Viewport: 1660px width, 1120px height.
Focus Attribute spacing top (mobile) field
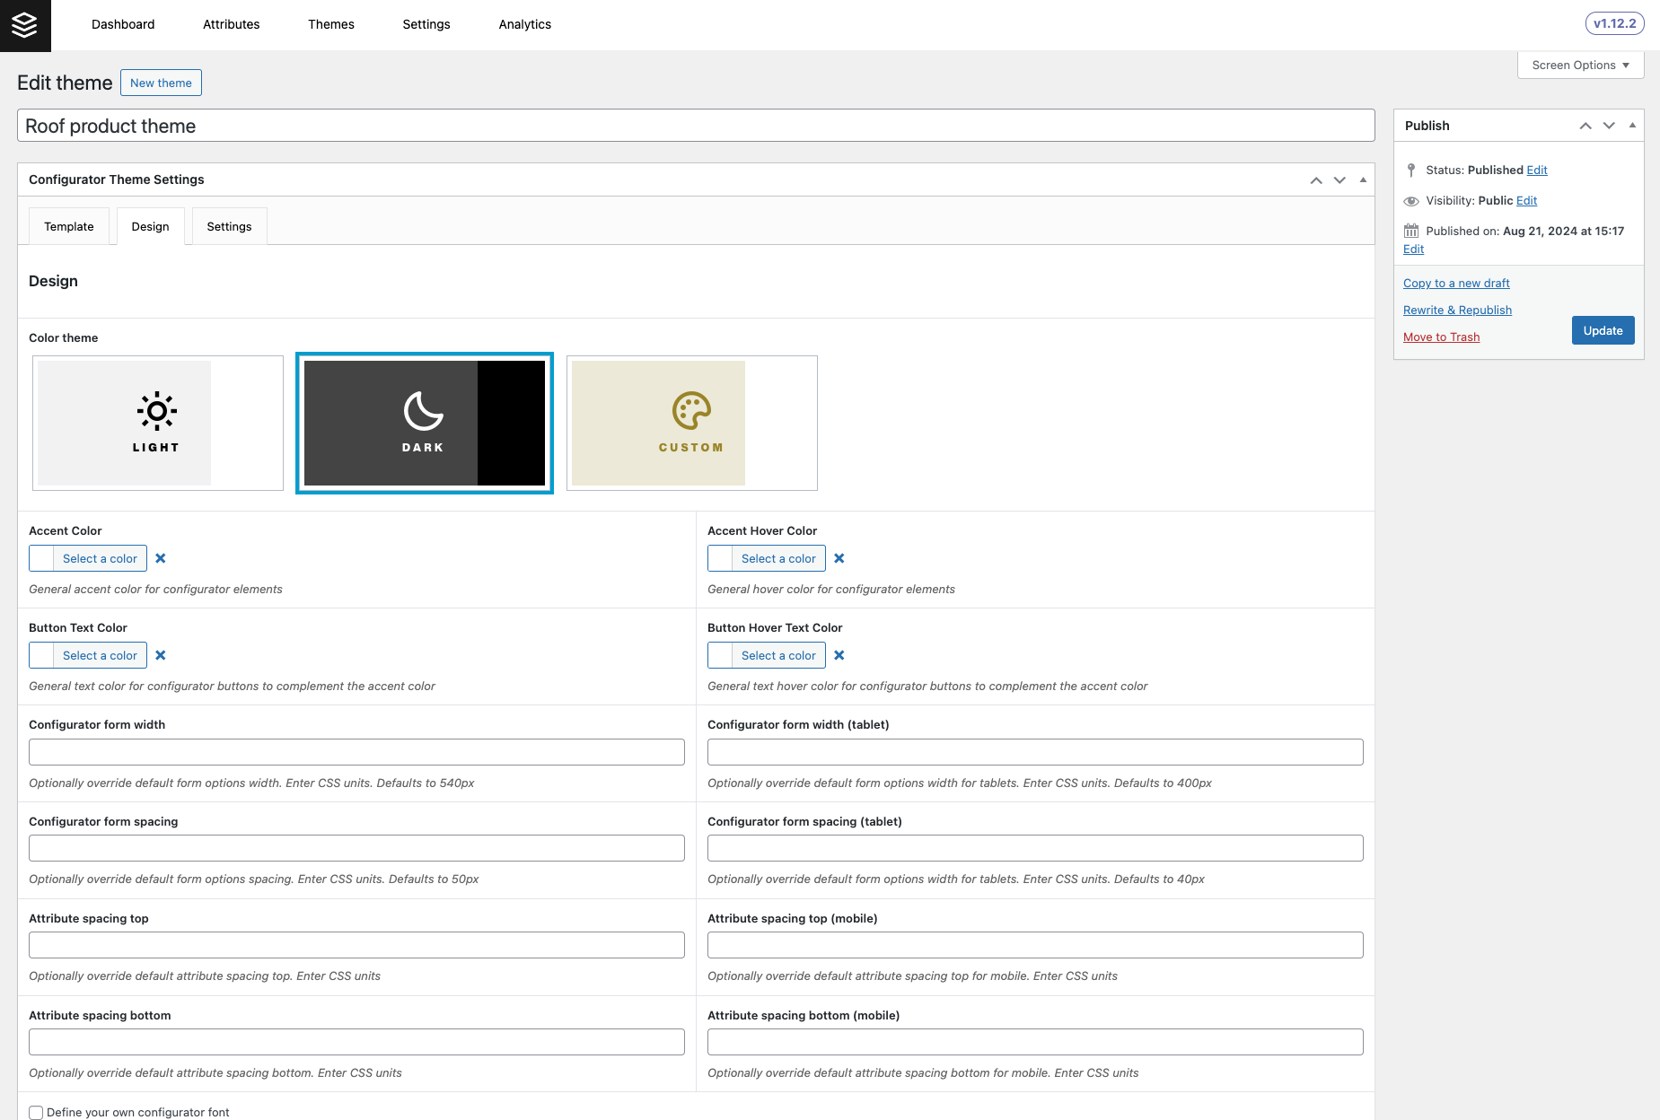[1035, 945]
